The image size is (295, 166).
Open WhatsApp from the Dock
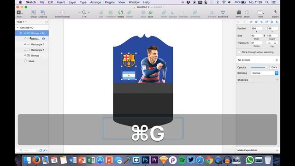point(250,160)
